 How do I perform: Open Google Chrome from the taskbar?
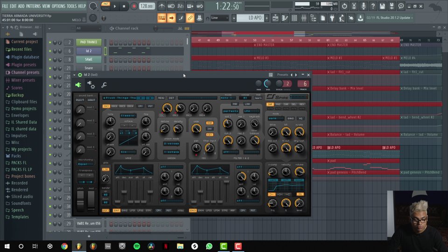click(x=64, y=246)
